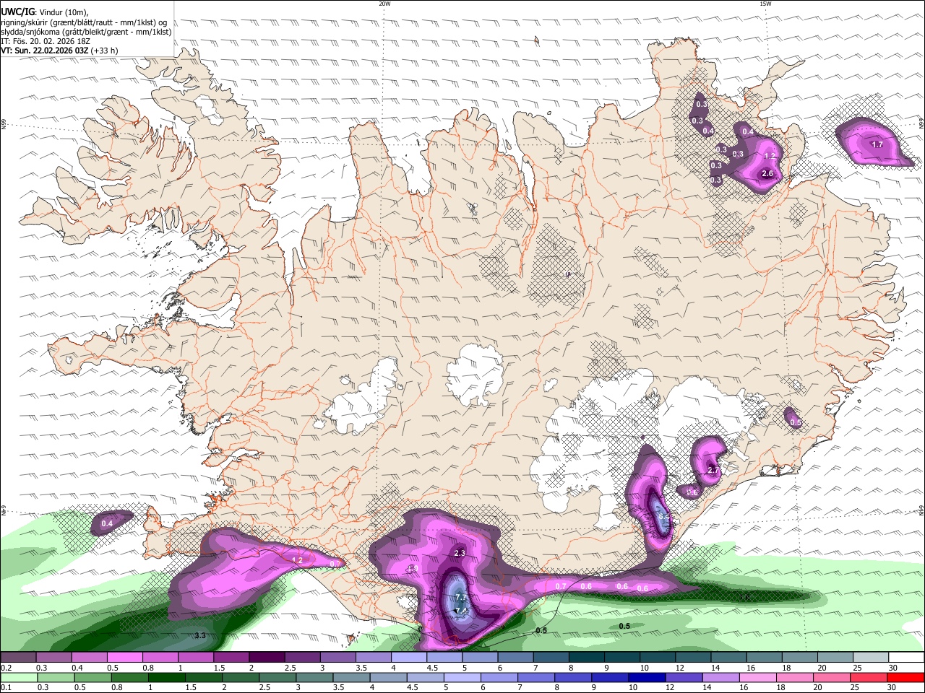Click the 20W longitude label
Viewport: 925px width, 693px height.
tap(384, 4)
